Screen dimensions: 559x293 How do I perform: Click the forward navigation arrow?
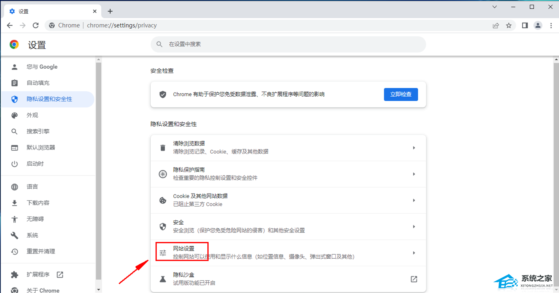(x=23, y=25)
